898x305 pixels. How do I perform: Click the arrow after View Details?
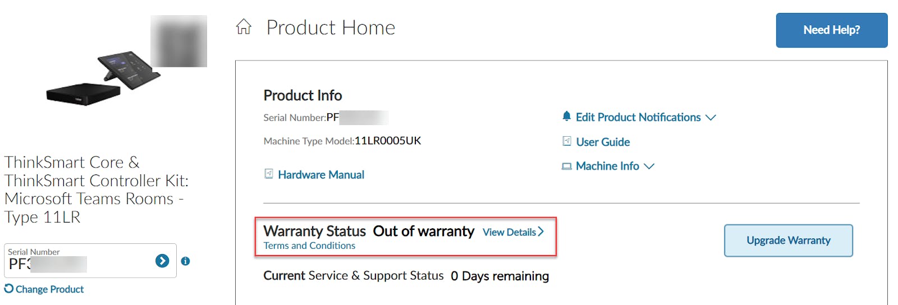click(541, 232)
